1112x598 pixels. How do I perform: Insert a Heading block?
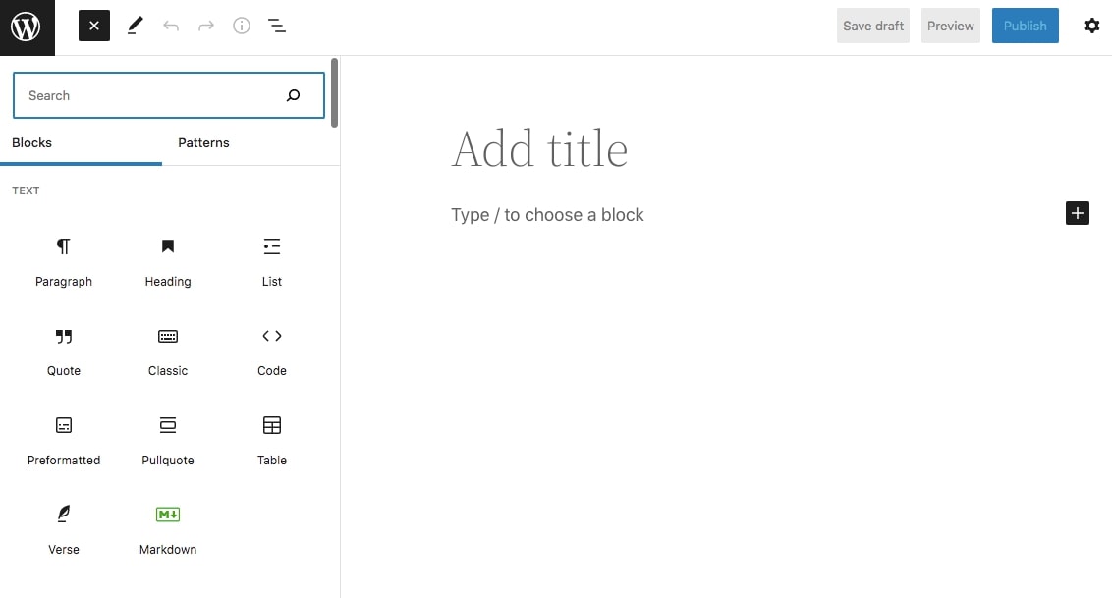[168, 261]
